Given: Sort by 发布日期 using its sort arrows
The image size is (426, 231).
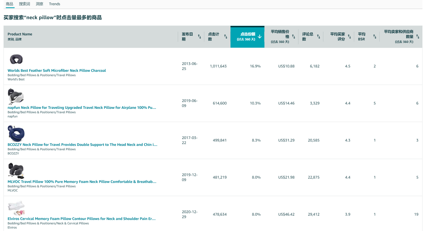Looking at the screenshot, I should tap(199, 37).
